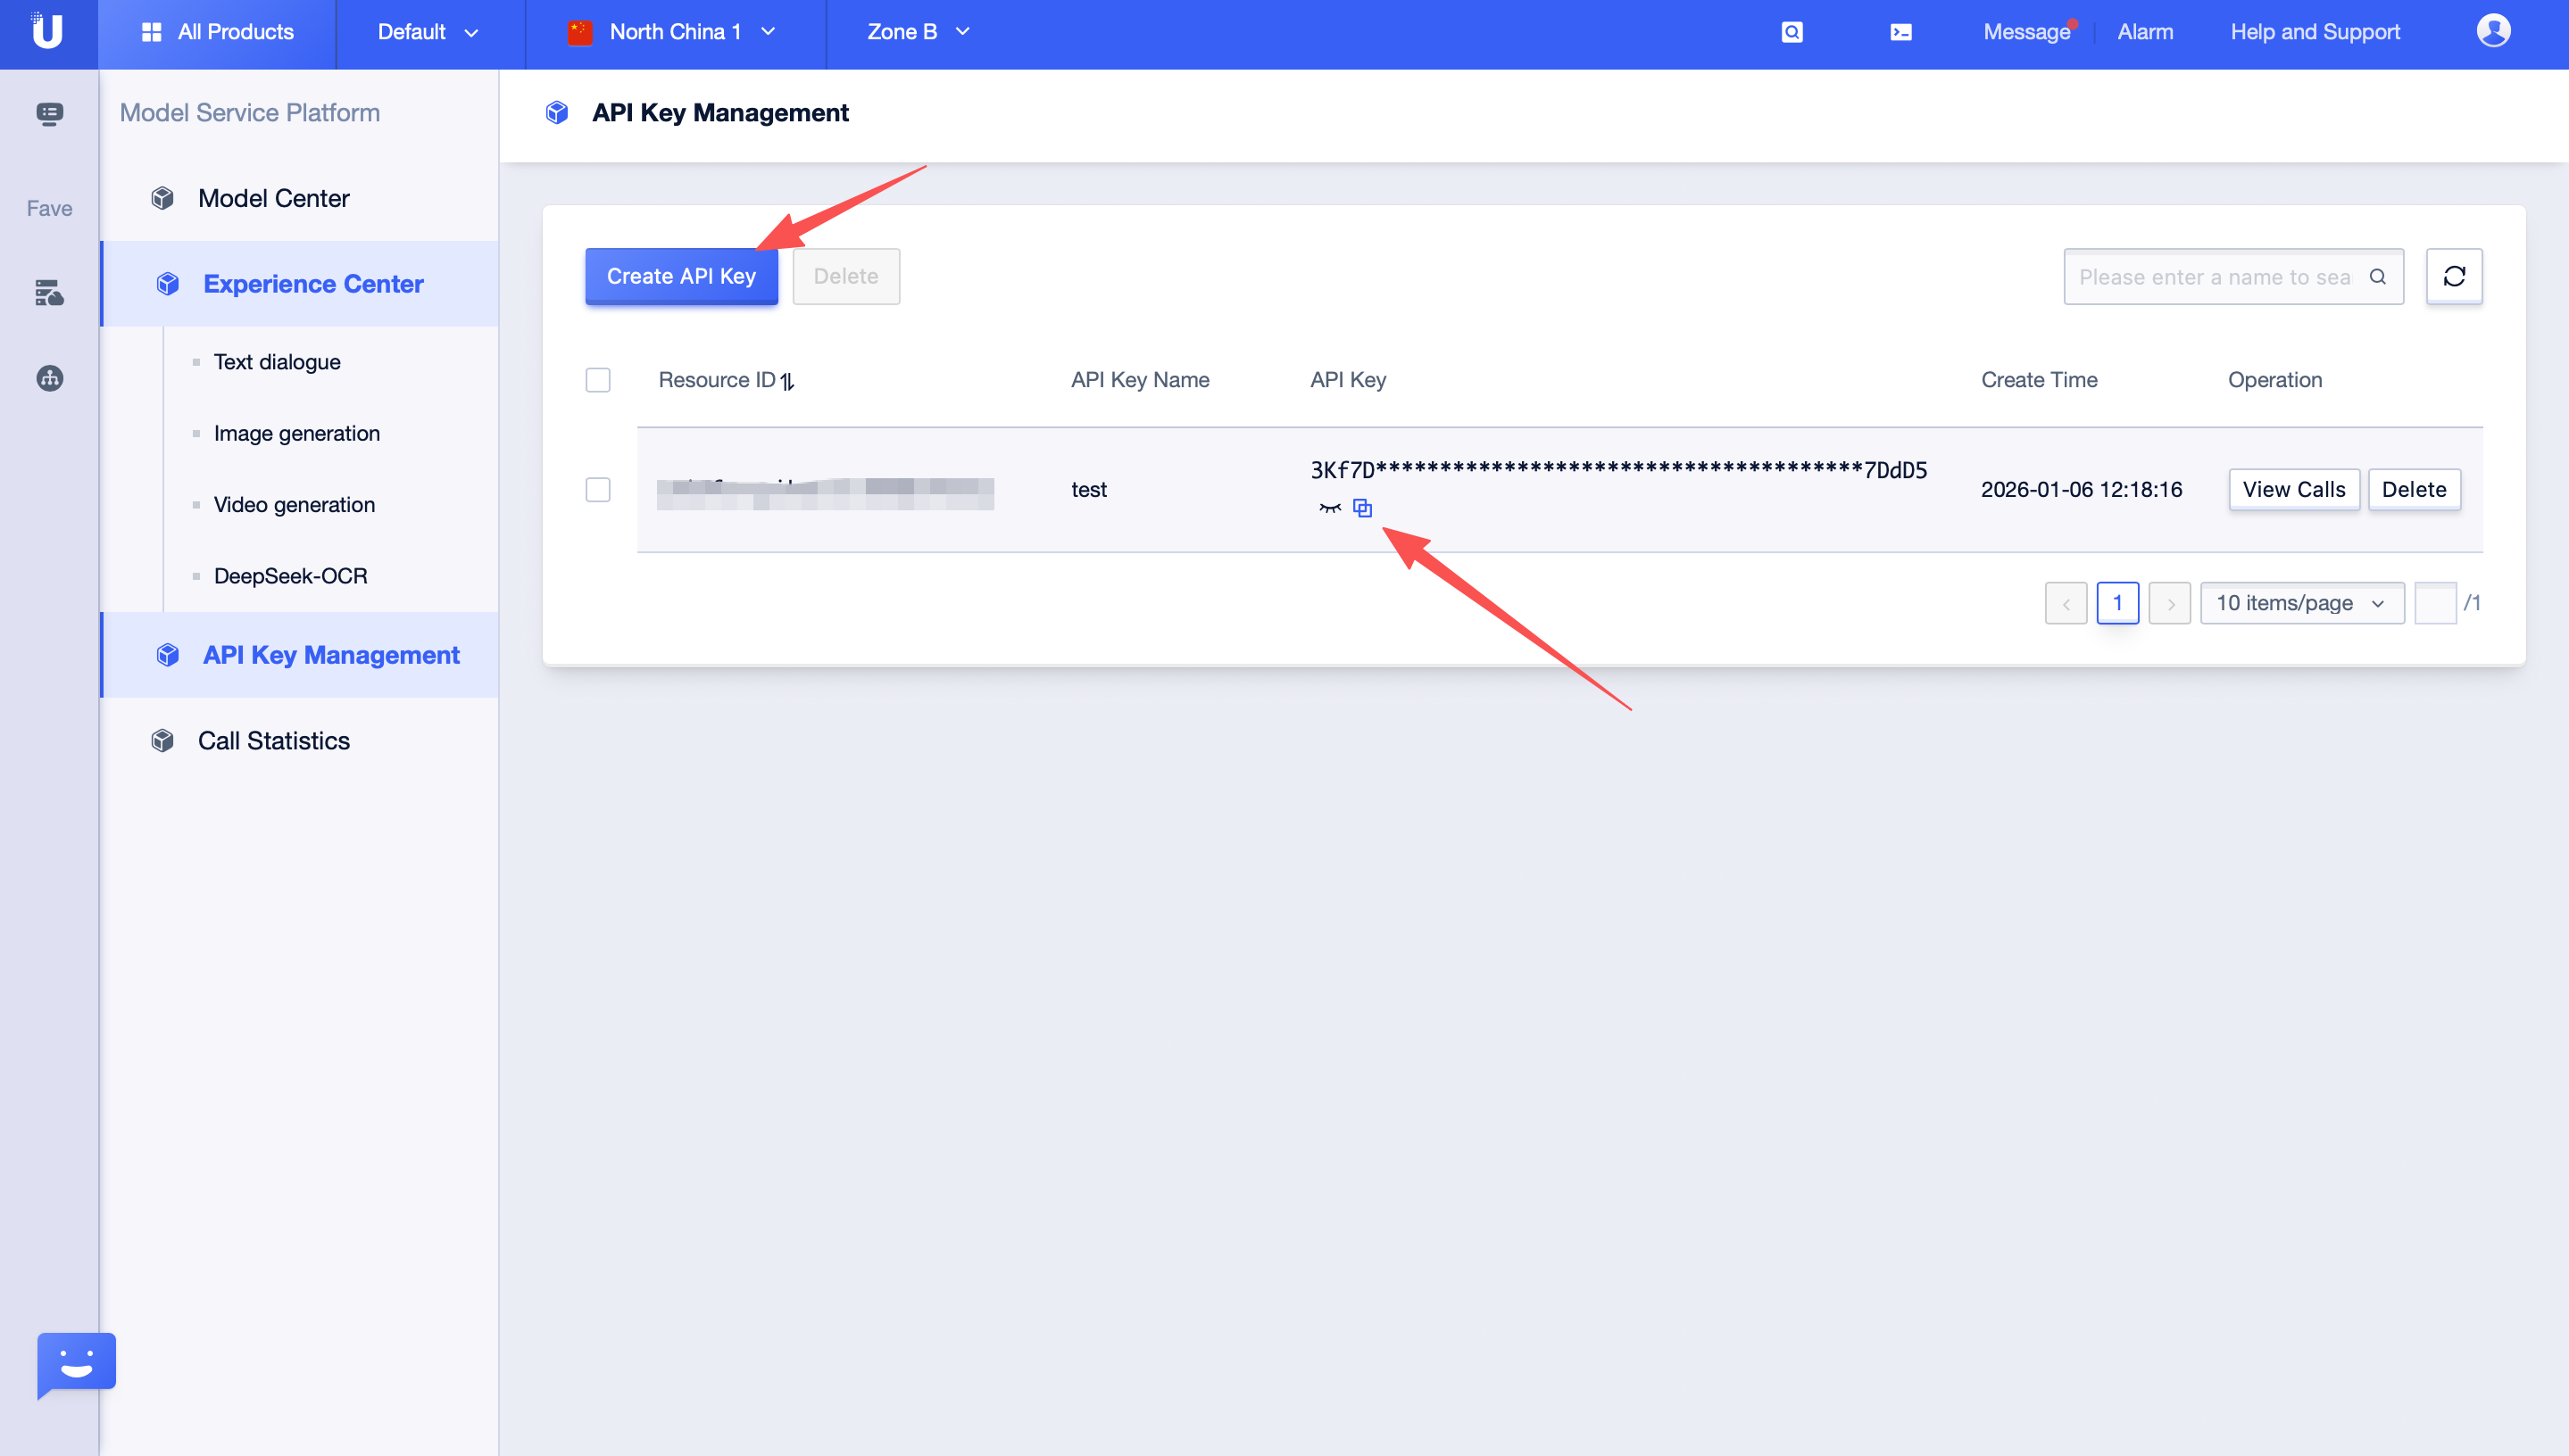
Task: Check the select-all header checkbox
Action: (597, 380)
